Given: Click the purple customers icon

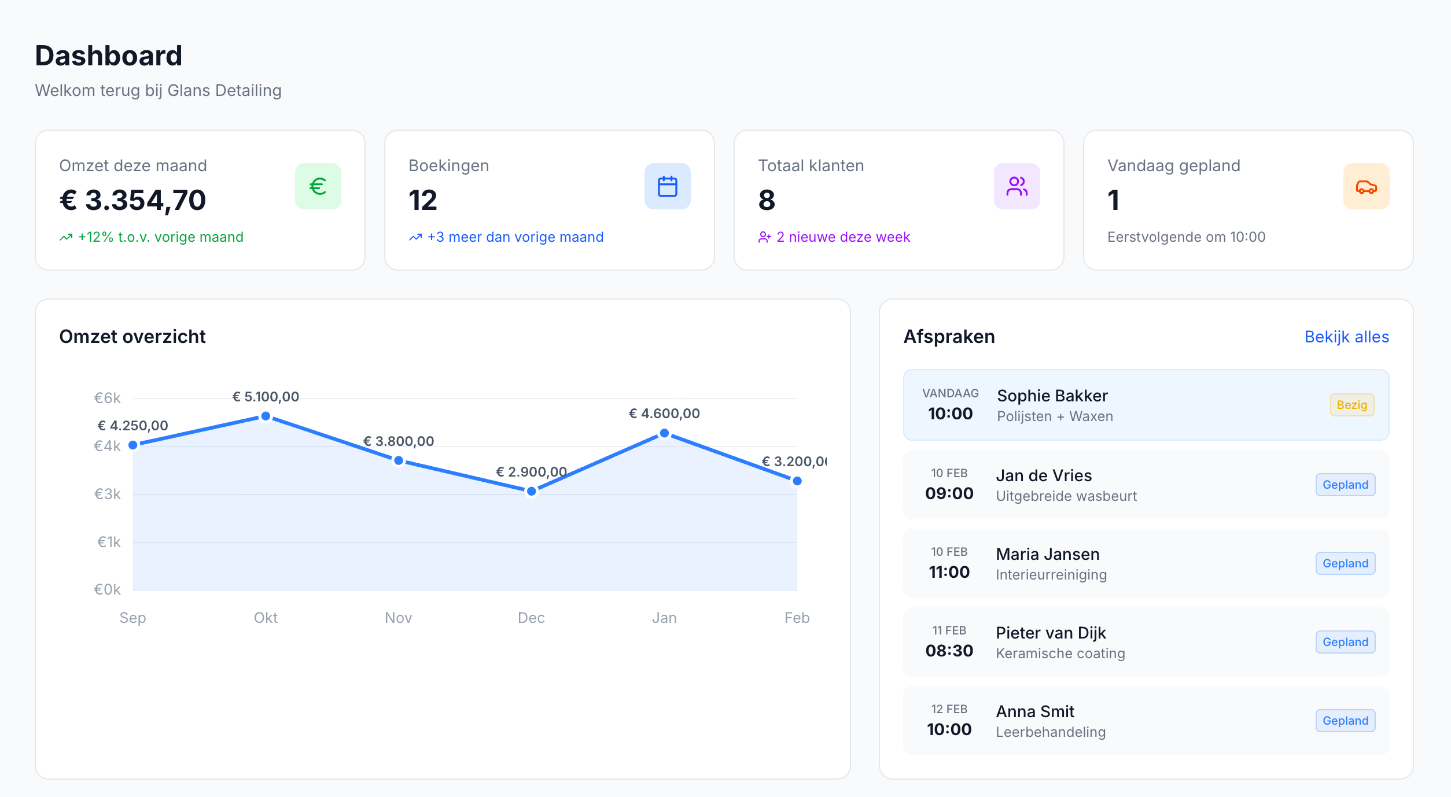Looking at the screenshot, I should pos(1017,186).
